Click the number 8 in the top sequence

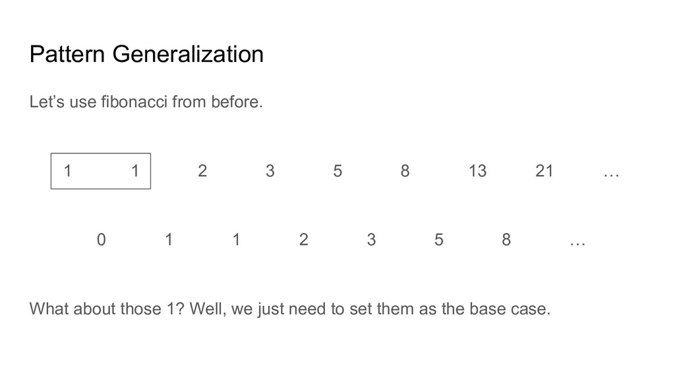405,171
